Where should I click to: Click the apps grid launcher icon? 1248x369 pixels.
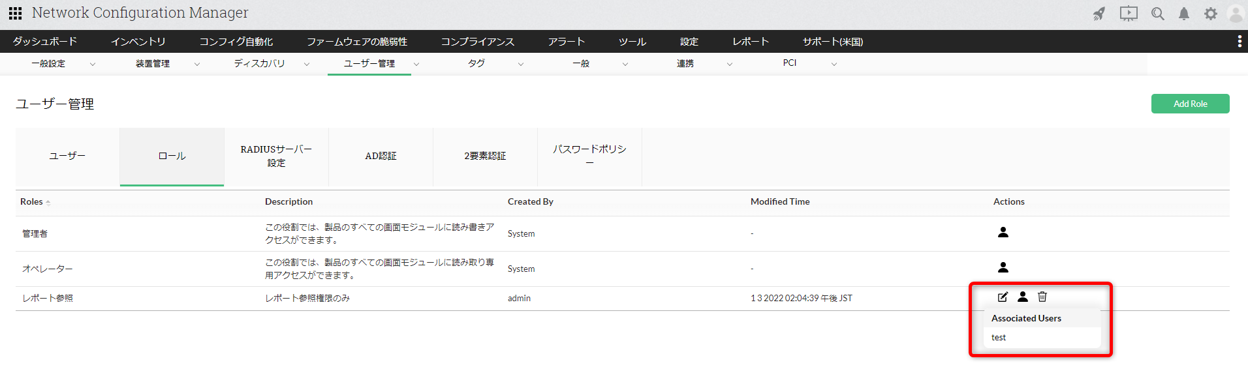16,13
